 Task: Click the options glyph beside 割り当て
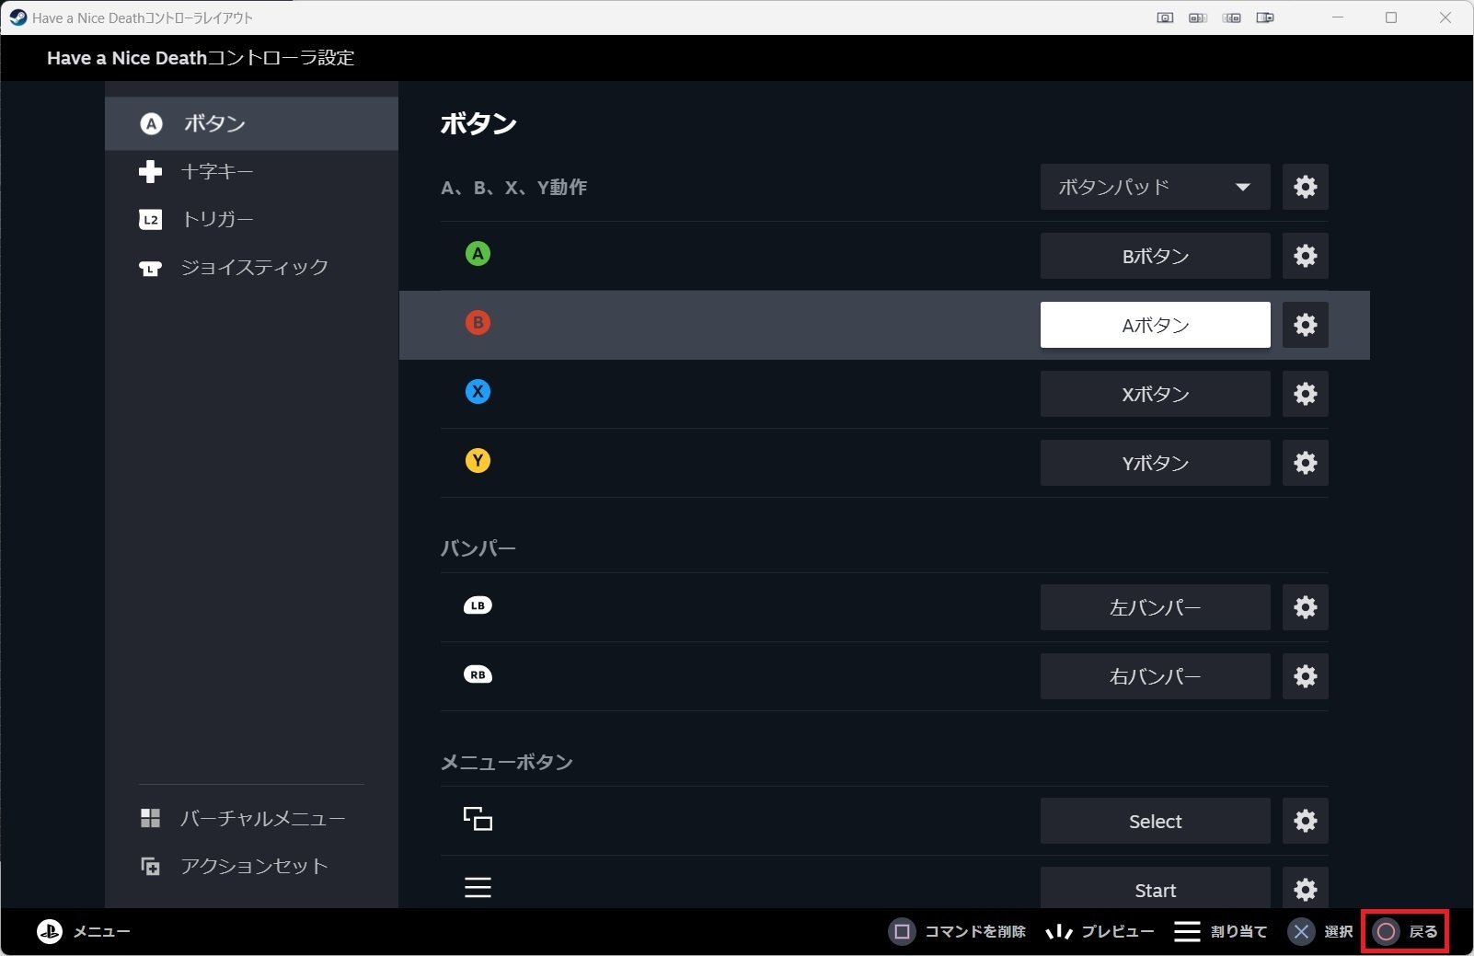1187,932
